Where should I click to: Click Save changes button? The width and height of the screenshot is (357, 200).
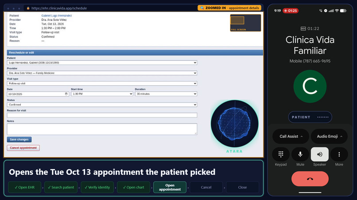pyautogui.click(x=19, y=140)
